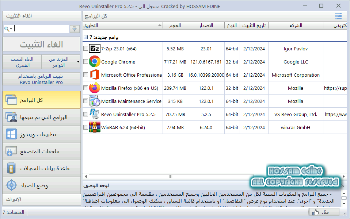Viewport: 350px width, 219px height.
Task: Click the Mozilla Maintenance Service icon
Action: [94, 101]
